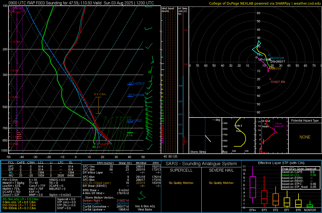Select the MU parcel row

tap(41, 175)
